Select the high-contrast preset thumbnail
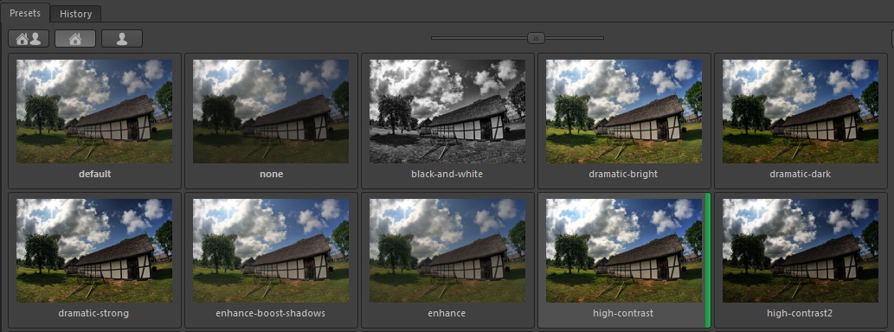The height and width of the screenshot is (332, 894). [624, 251]
